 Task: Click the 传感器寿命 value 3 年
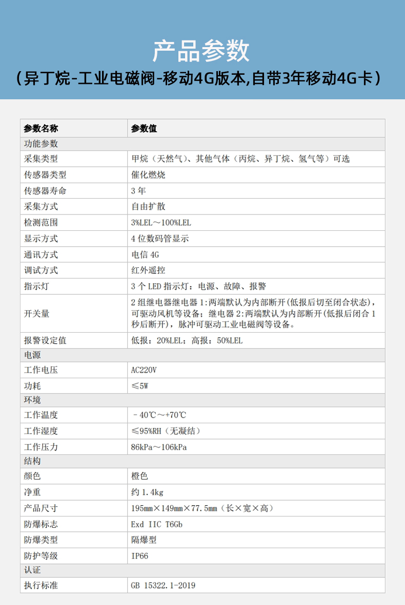(x=138, y=191)
